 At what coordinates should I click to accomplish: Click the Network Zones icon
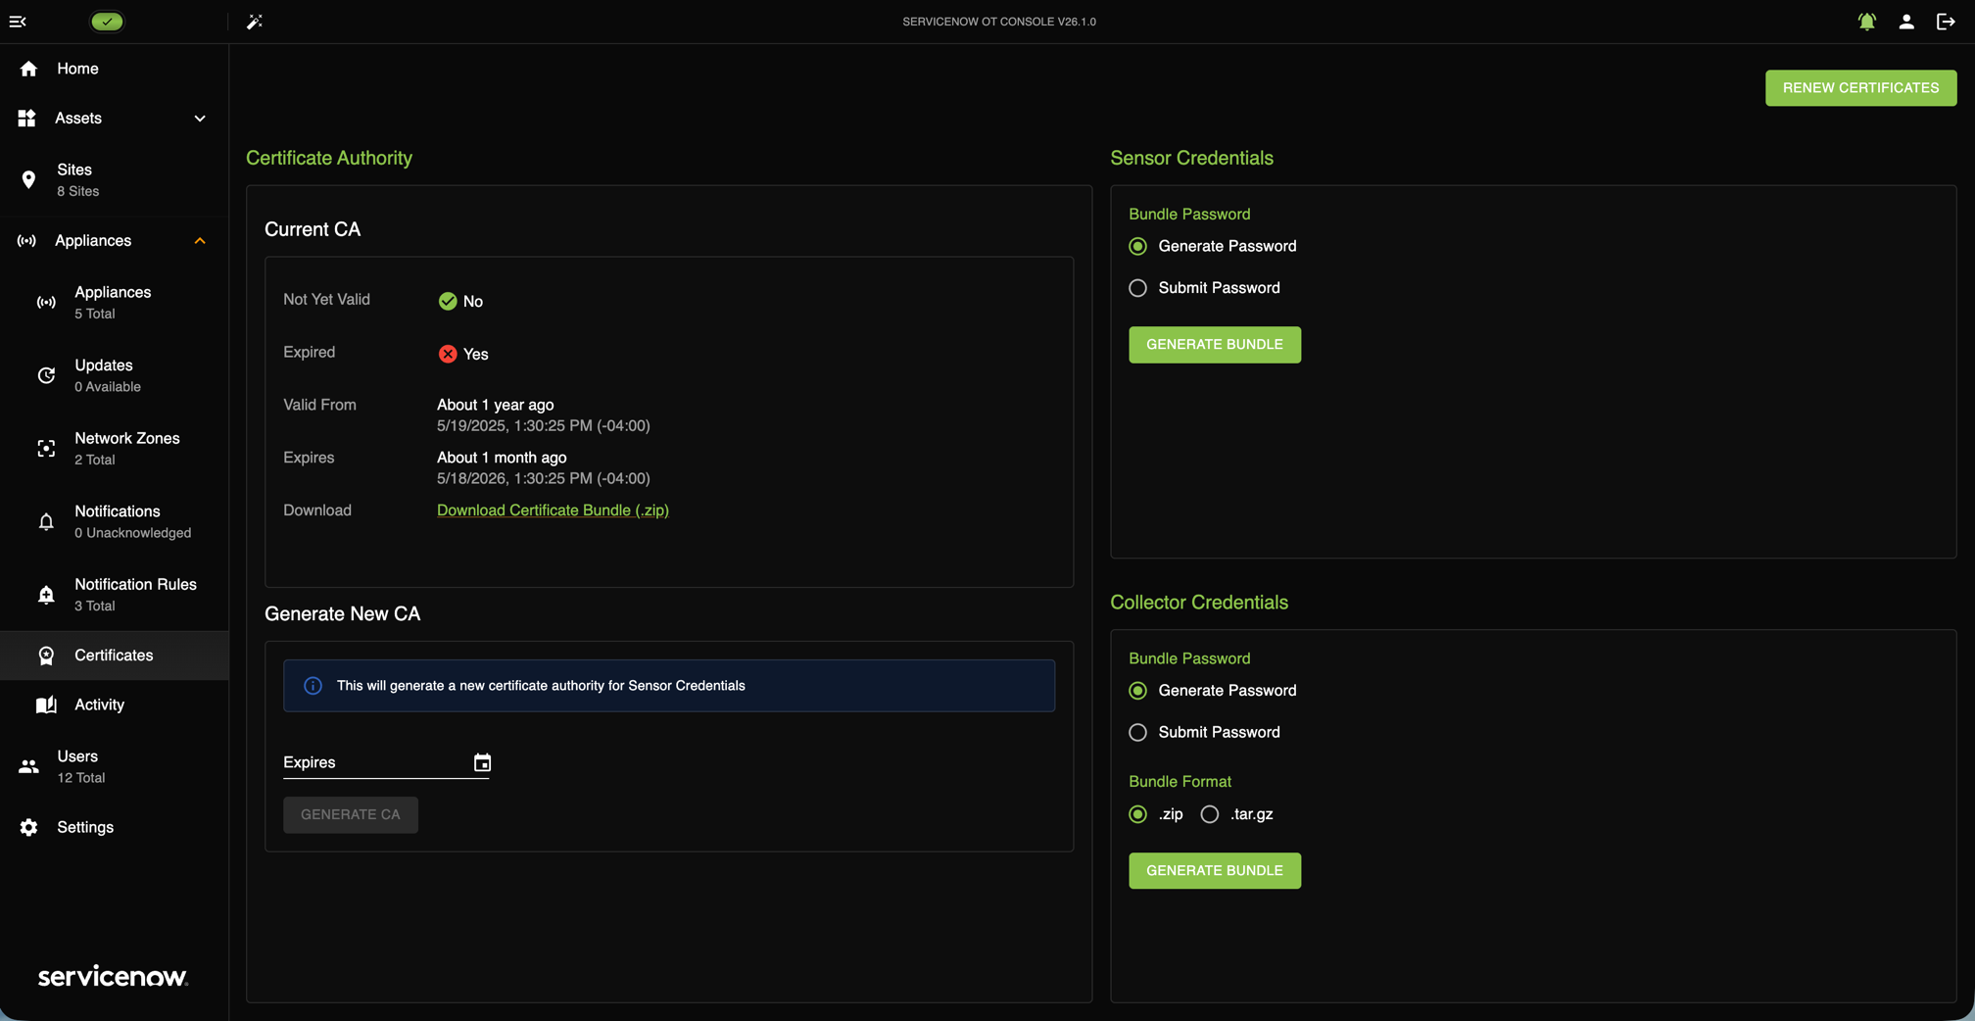click(46, 449)
